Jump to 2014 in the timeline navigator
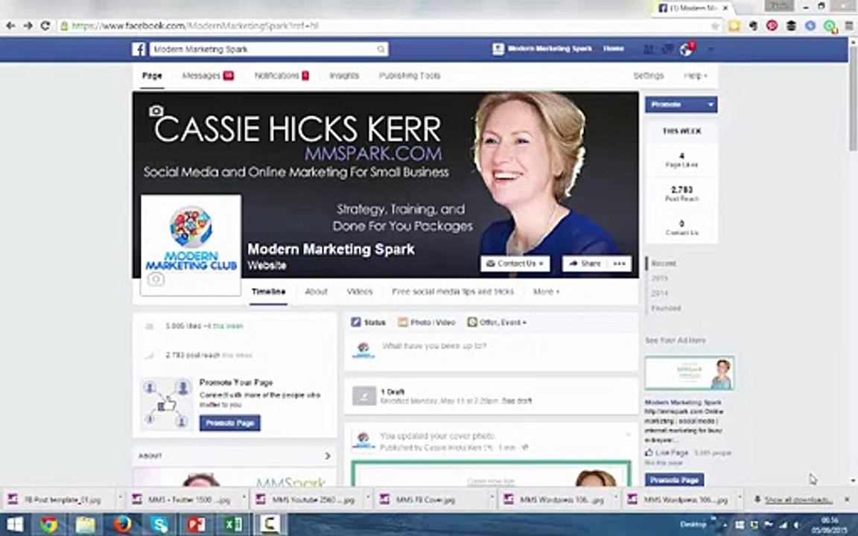Image resolution: width=858 pixels, height=536 pixels. click(660, 293)
